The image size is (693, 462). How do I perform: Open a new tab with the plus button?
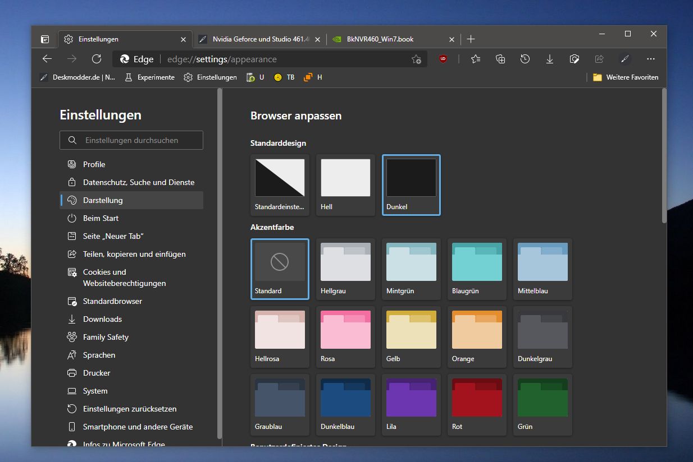click(471, 39)
